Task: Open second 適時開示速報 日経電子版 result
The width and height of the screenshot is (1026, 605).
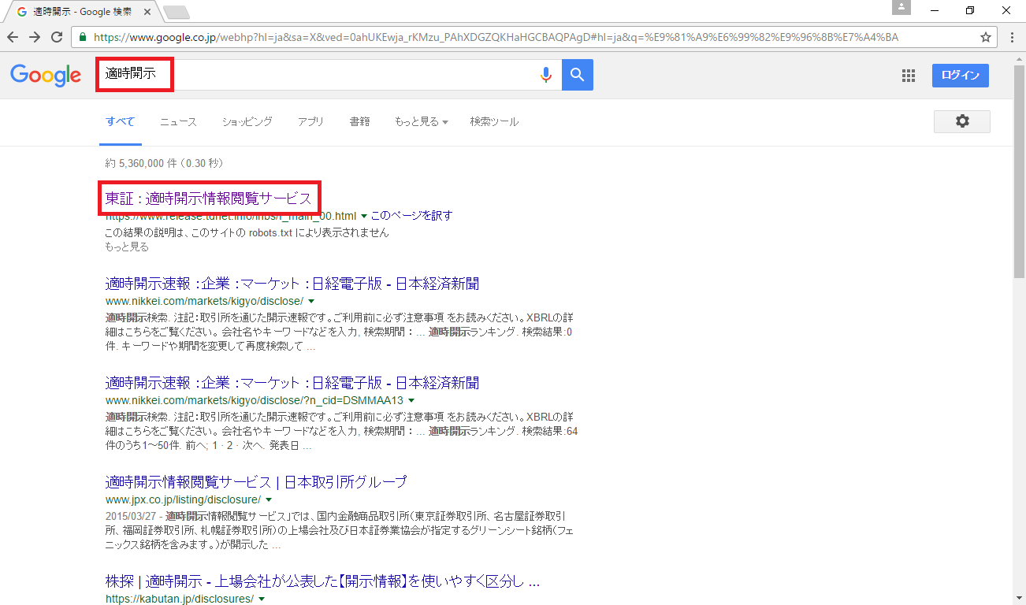Action: (x=292, y=383)
